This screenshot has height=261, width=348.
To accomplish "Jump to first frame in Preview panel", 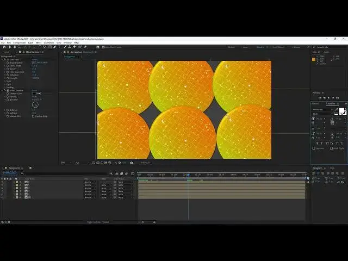I will 319,98.
